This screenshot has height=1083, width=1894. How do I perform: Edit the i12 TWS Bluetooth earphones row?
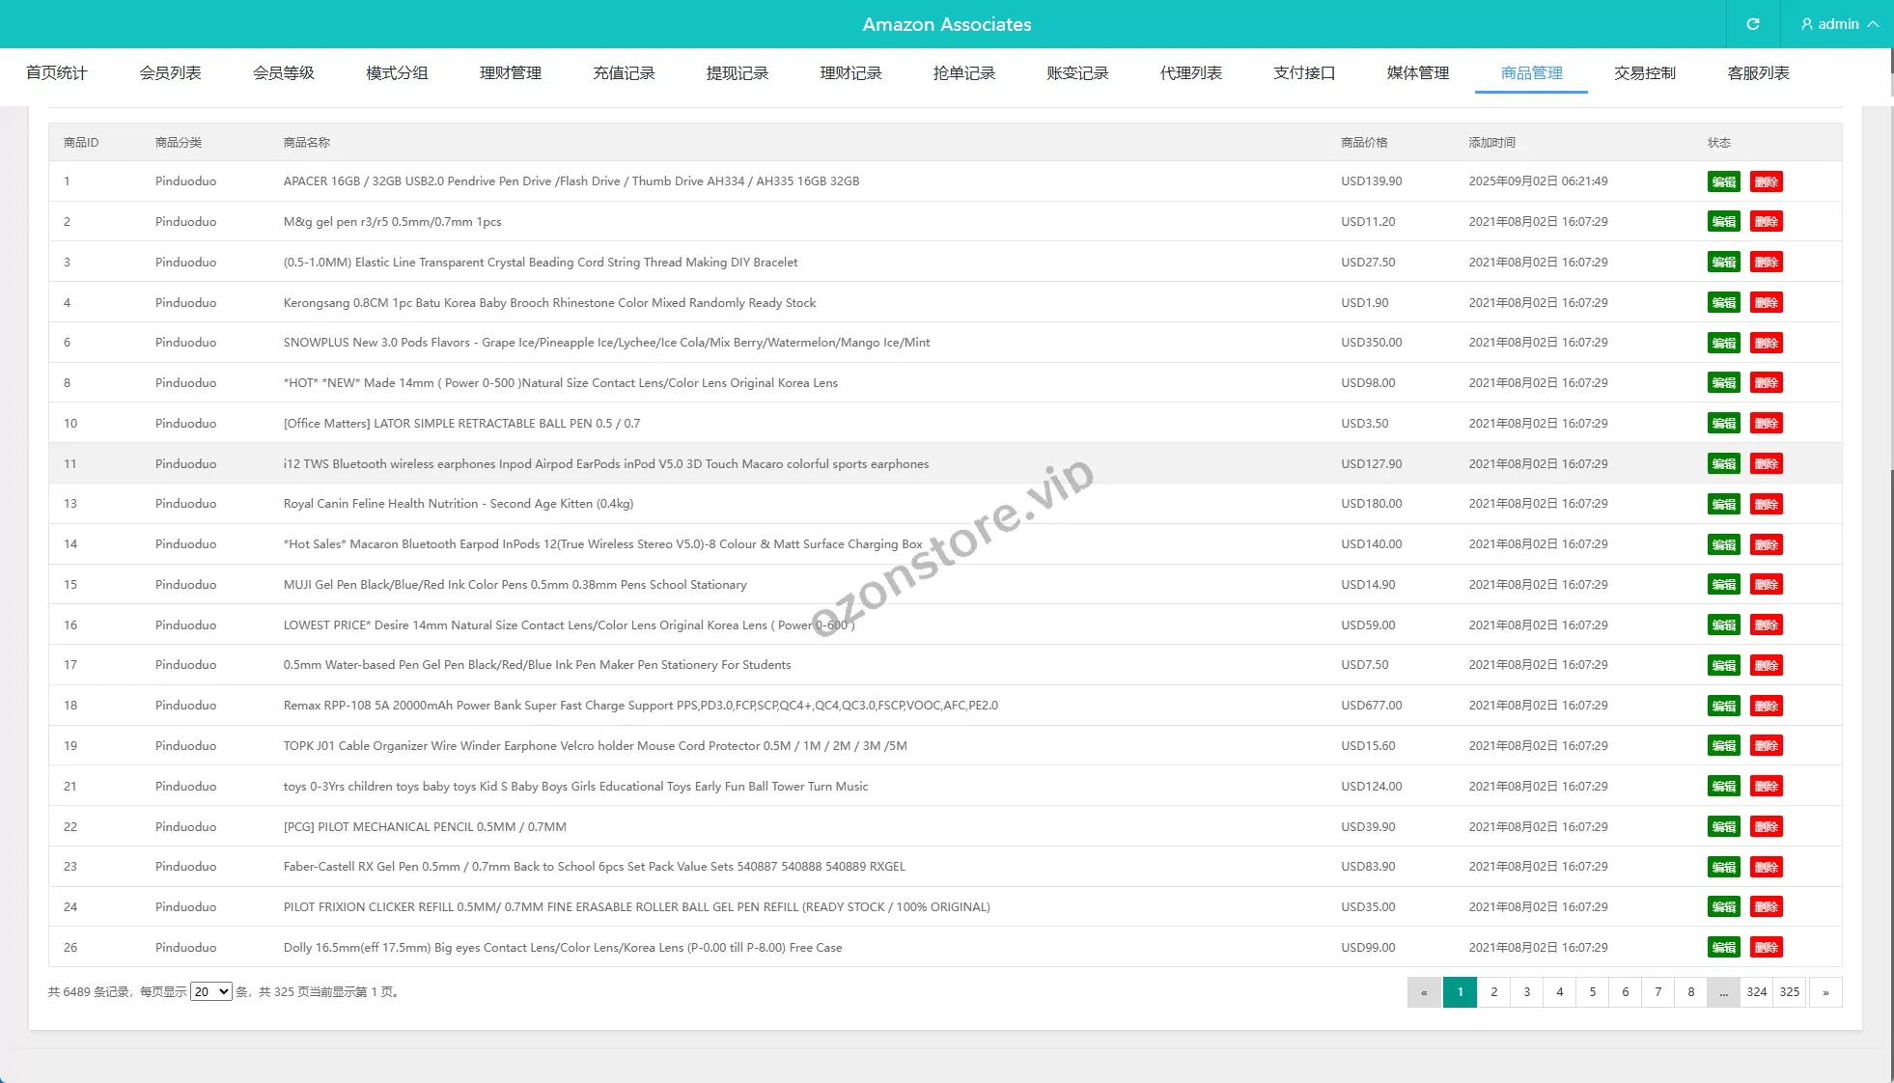(1723, 464)
